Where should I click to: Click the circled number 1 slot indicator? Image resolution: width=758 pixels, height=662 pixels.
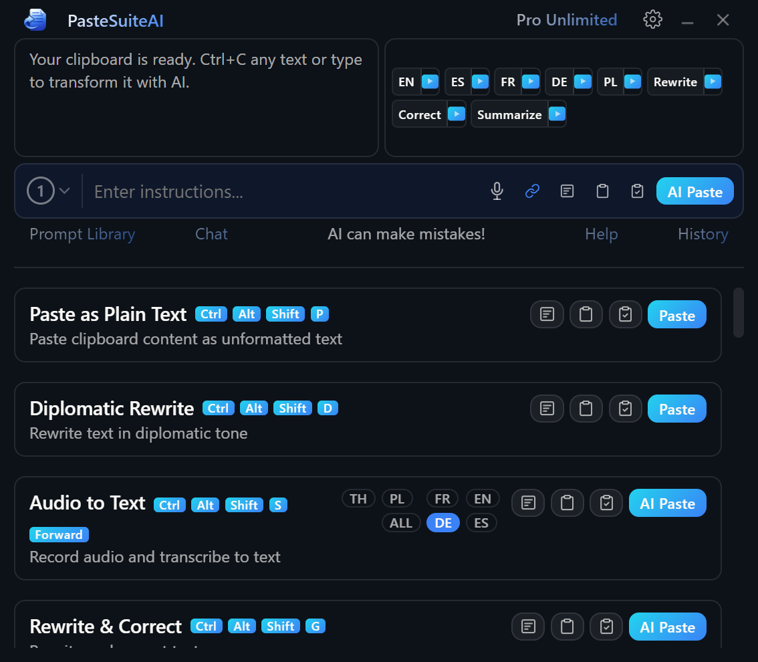41,191
